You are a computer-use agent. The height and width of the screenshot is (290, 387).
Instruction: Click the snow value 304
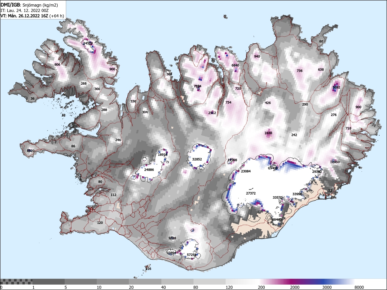145,112
